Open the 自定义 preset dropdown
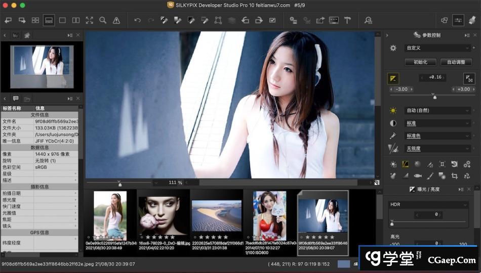The width and height of the screenshot is (481, 273). pyautogui.click(x=437, y=48)
